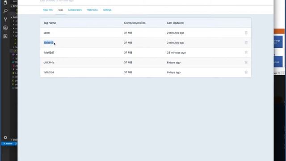Open the Extensions icon in the activity bar
Screen dimensions: 286x161
tap(5, 36)
